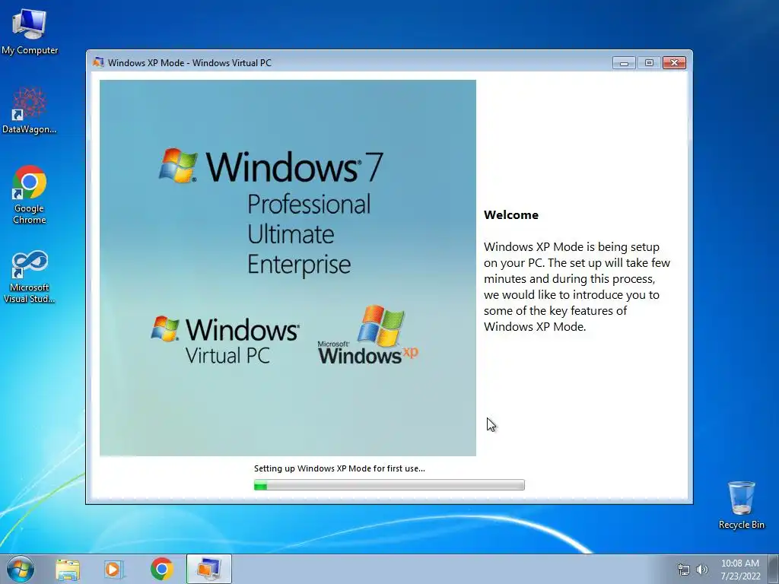Open Chrome from the taskbar
The height and width of the screenshot is (584, 779).
162,569
